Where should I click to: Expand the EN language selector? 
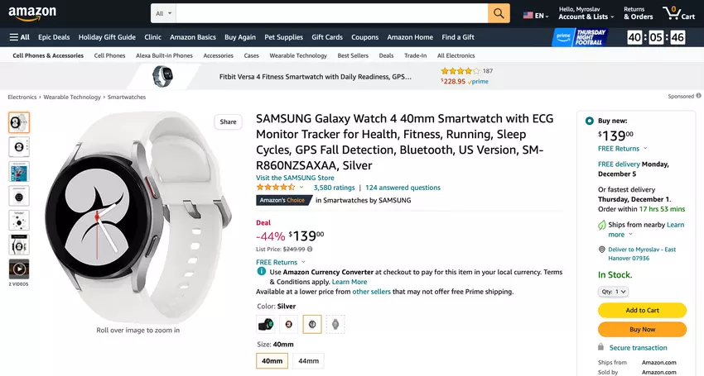tap(536, 16)
